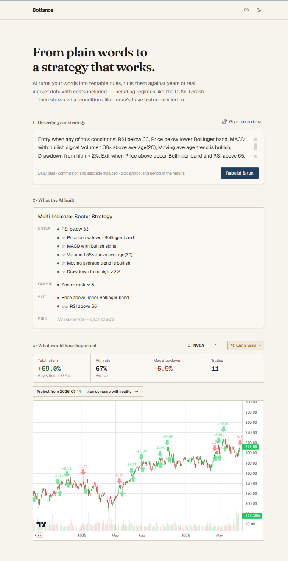
Task: Click Rebuild & run button
Action: (239, 173)
